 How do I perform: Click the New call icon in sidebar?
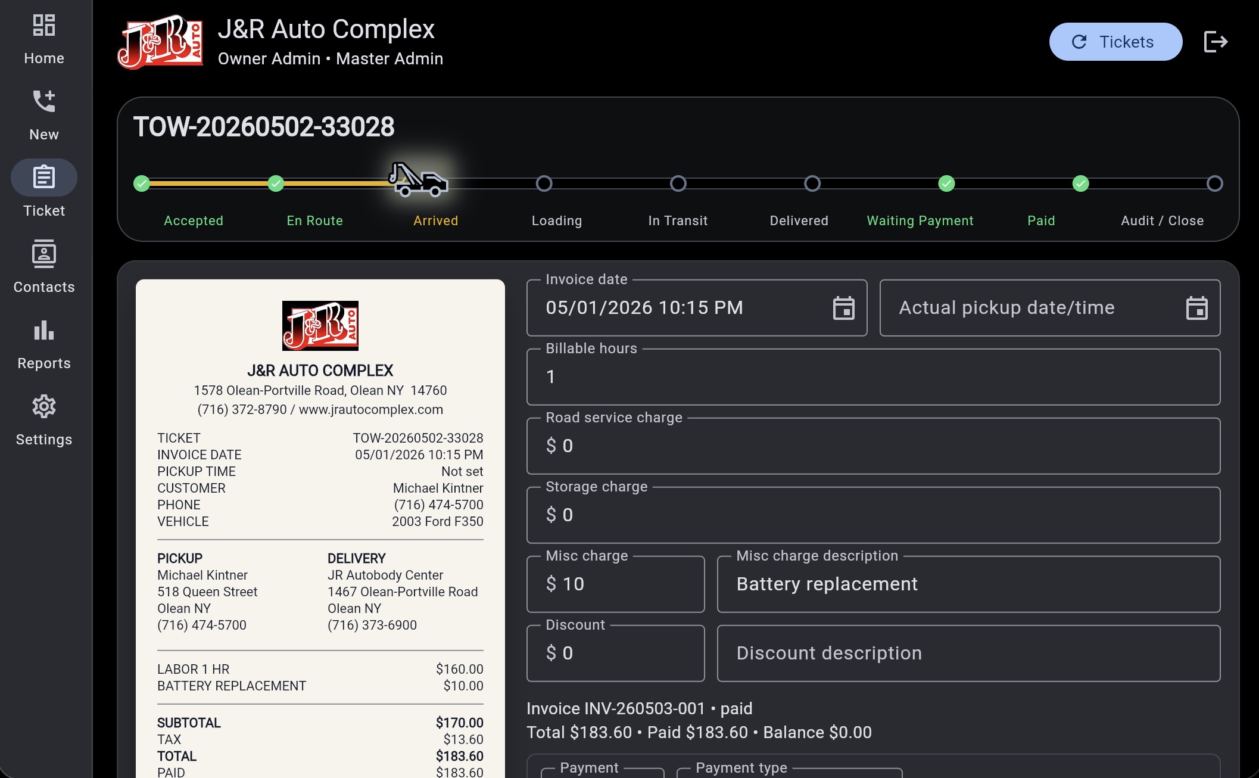[44, 101]
